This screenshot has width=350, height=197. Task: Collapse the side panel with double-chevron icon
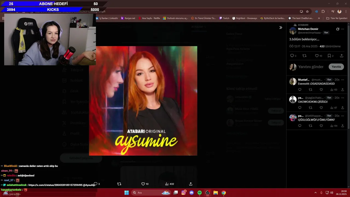click(281, 28)
